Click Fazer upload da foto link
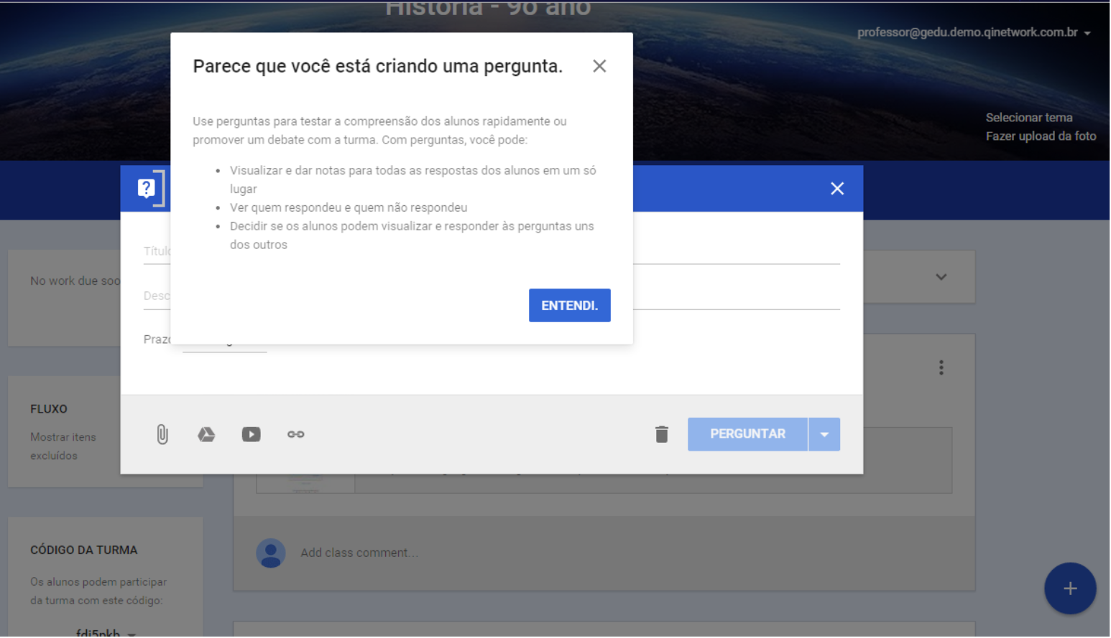The width and height of the screenshot is (1111, 638). tap(1040, 136)
